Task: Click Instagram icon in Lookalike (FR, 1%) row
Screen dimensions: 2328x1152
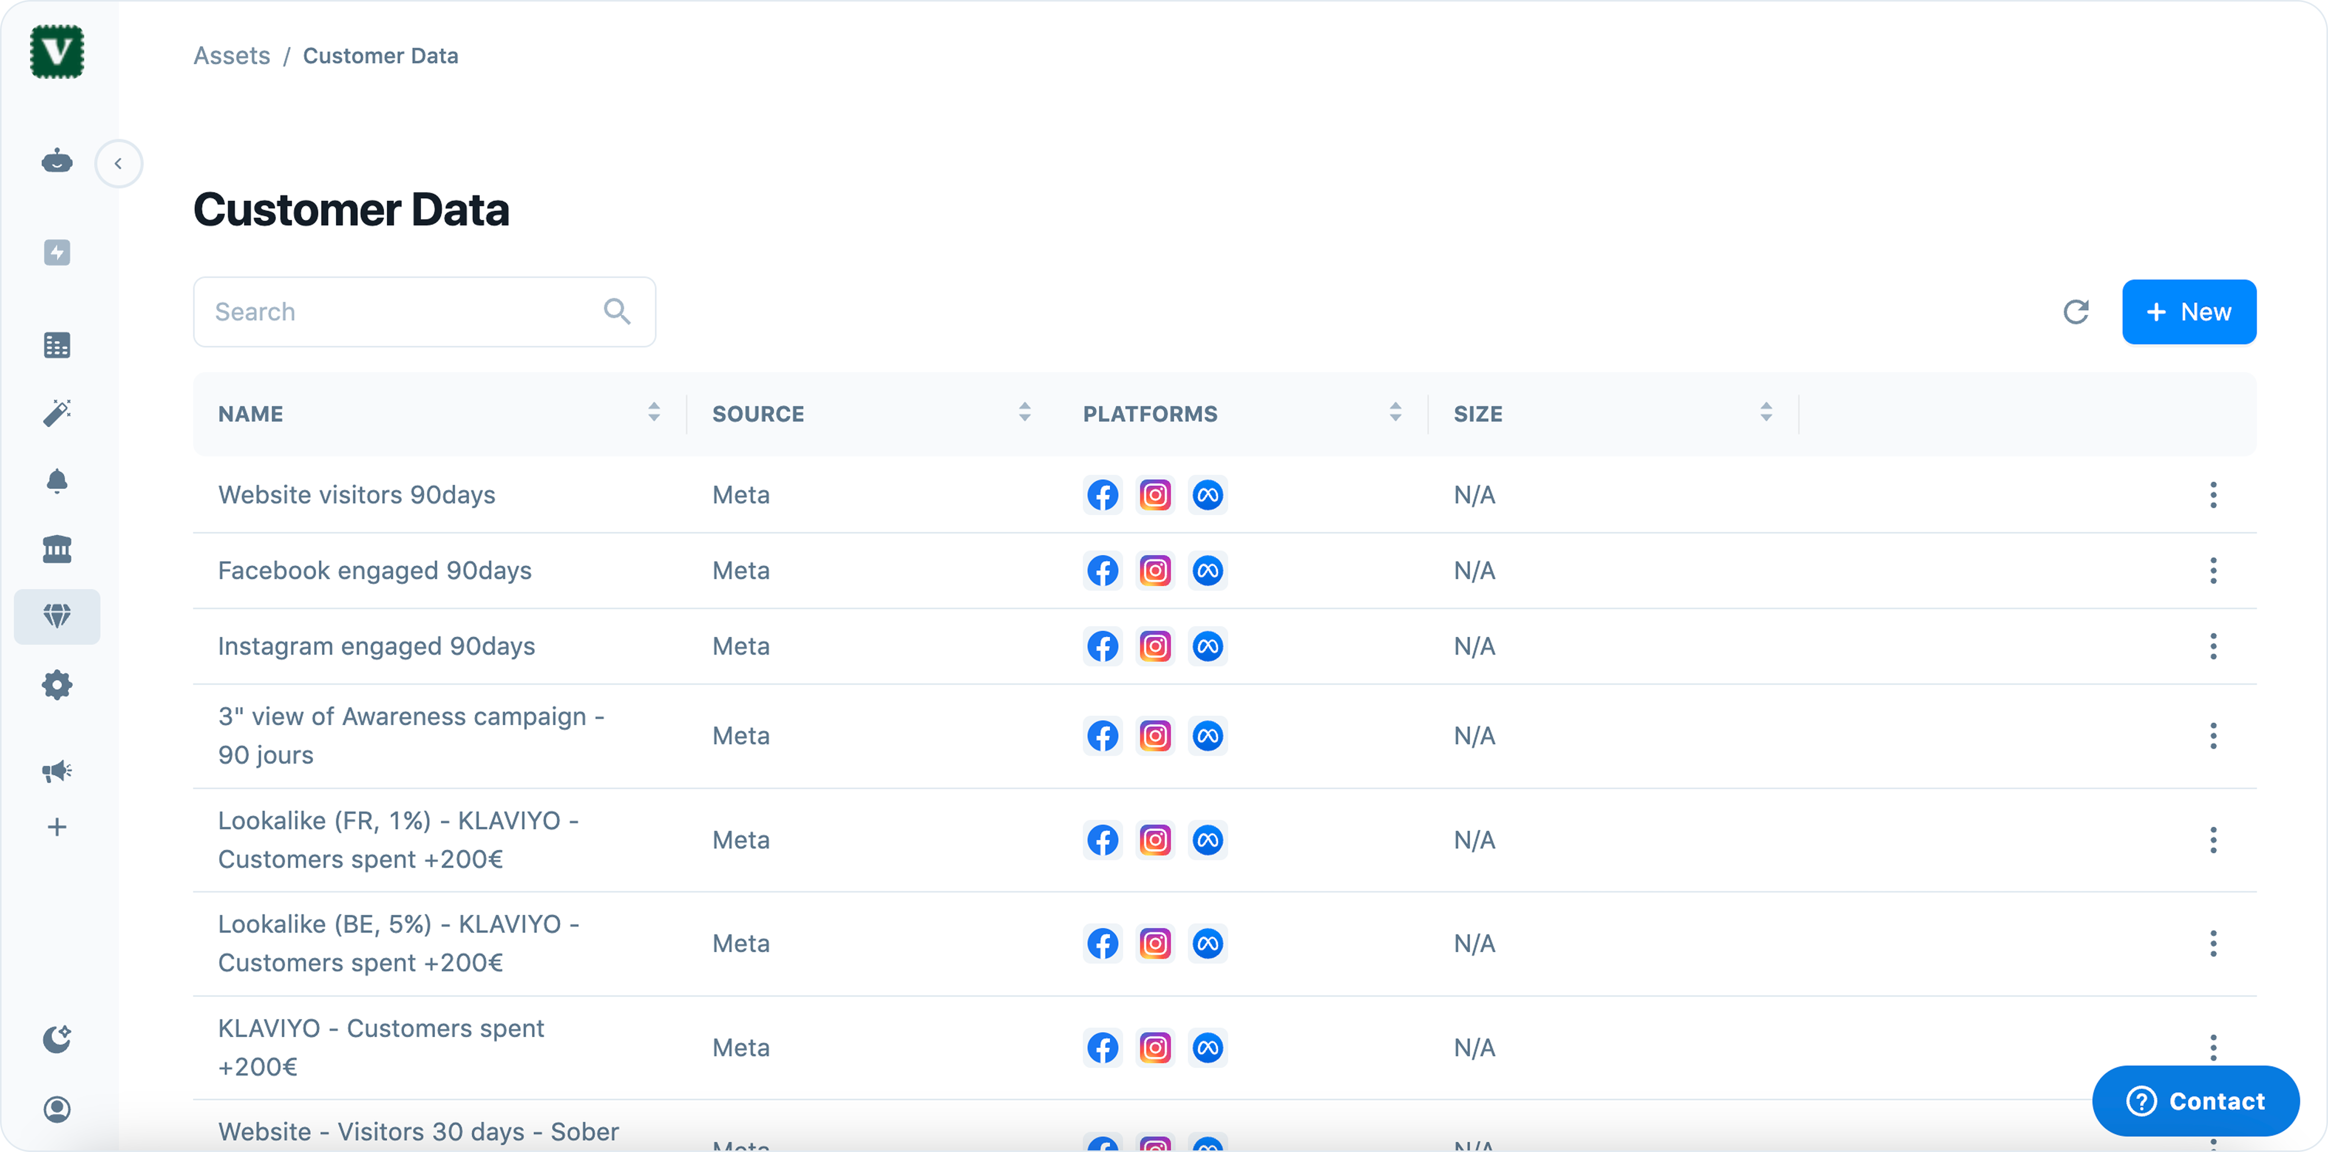Action: (1155, 840)
